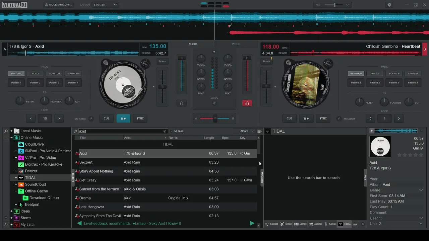Select deck A ROLLS pads mode
The image size is (429, 241).
click(36, 74)
